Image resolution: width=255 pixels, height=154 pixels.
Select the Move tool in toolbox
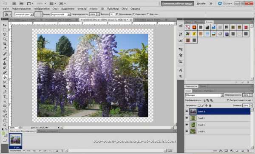coord(5,25)
